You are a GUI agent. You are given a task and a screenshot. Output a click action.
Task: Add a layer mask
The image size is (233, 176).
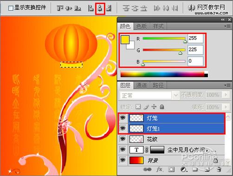point(171,169)
